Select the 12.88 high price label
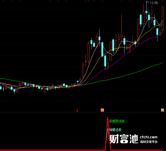 [x=154, y=3]
